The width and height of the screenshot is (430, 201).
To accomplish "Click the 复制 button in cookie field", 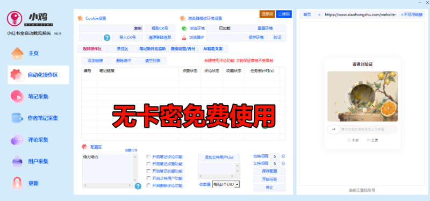I will [138, 28].
